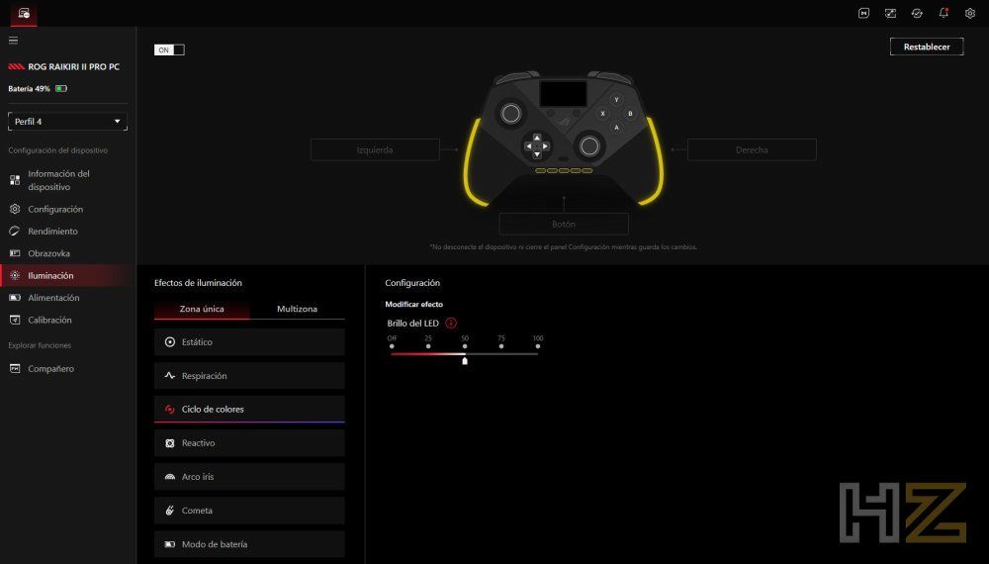Select Iluminación in the sidebar
Viewport: 989px width, 564px height.
click(68, 275)
